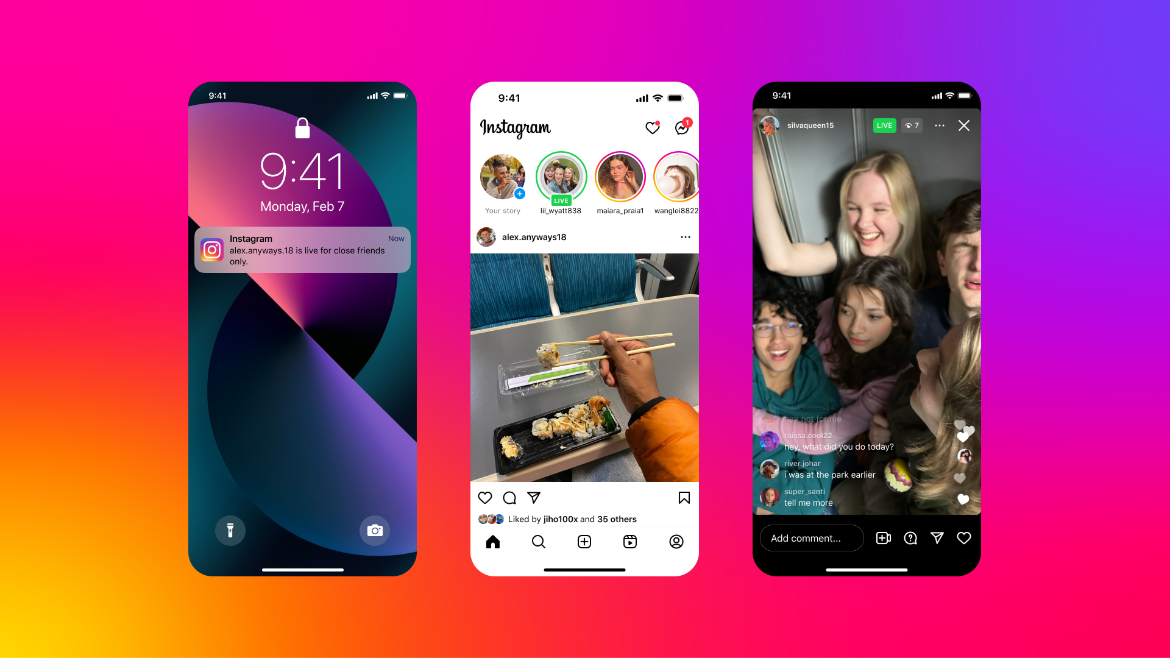
Task: Tap the send/DM icon in live stream toolbar
Action: point(937,539)
